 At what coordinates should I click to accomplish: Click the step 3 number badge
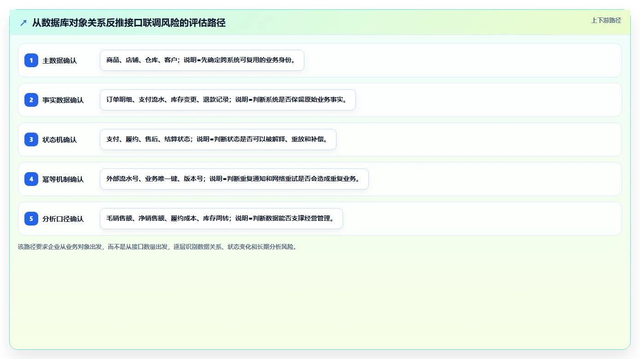pos(31,139)
